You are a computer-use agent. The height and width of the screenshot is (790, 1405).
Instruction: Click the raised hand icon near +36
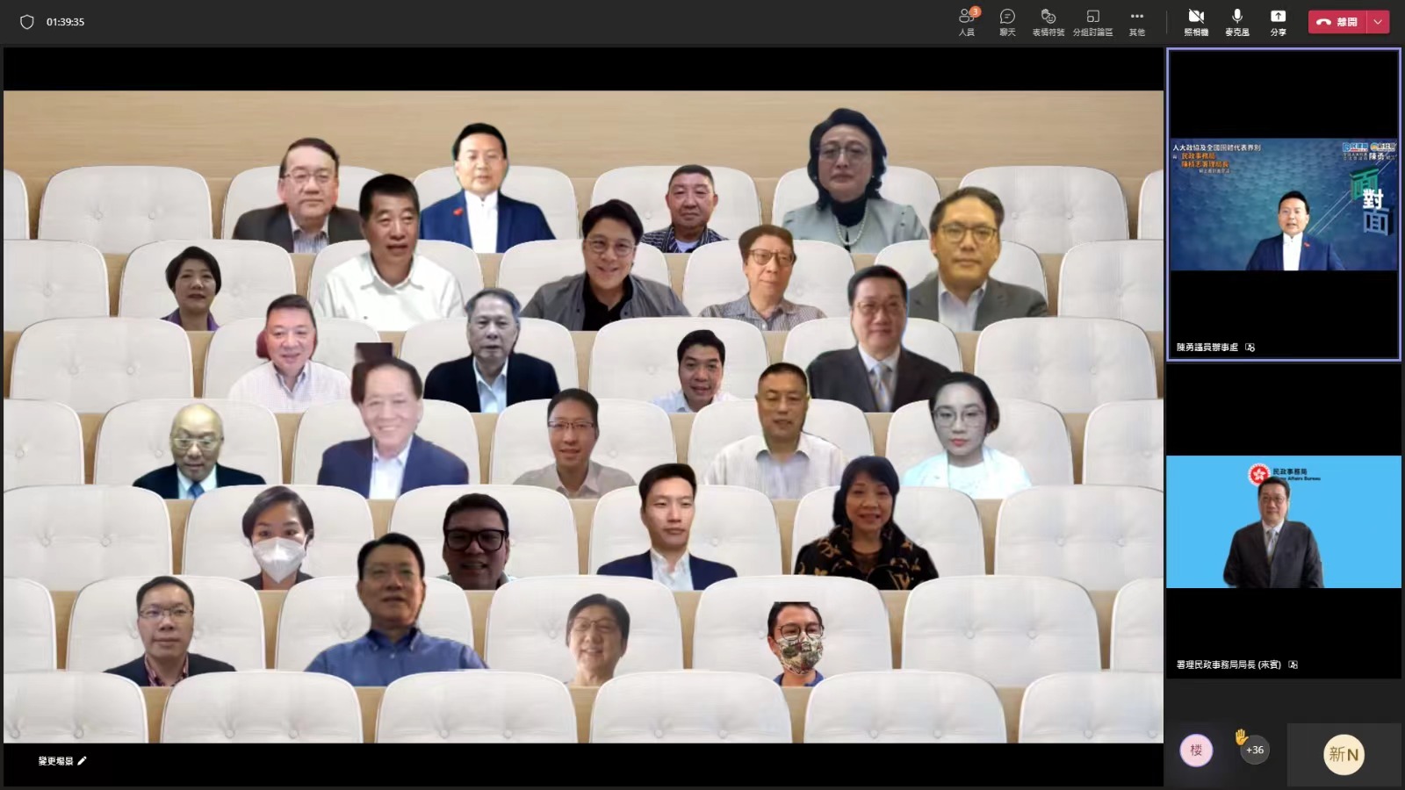tap(1241, 736)
